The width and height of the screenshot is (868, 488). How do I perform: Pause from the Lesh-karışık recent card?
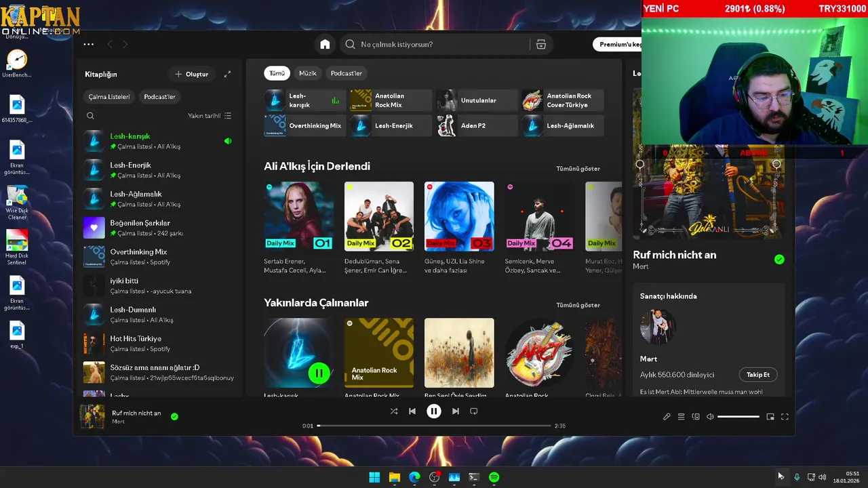click(x=319, y=373)
